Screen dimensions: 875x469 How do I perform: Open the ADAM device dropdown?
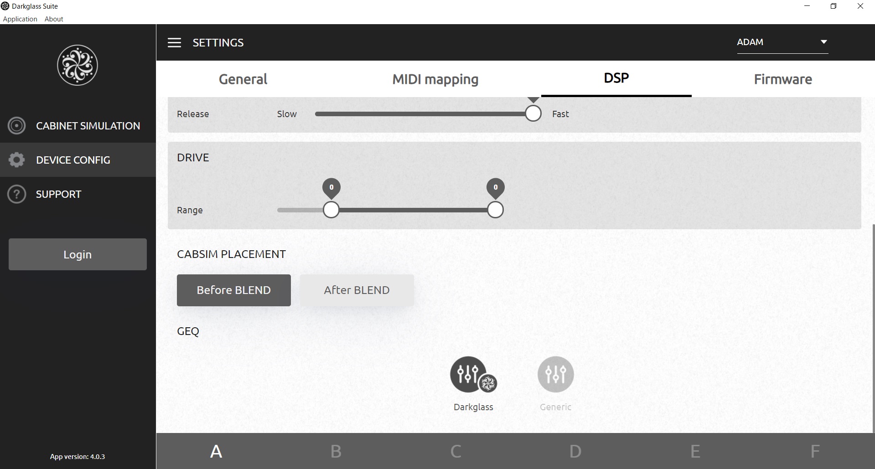click(x=782, y=42)
